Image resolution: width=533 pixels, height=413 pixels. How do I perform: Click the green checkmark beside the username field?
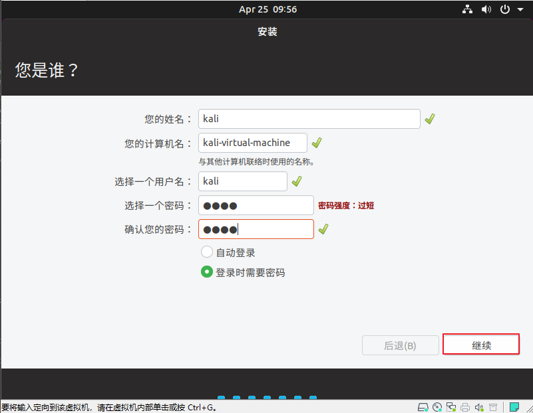pyautogui.click(x=297, y=181)
